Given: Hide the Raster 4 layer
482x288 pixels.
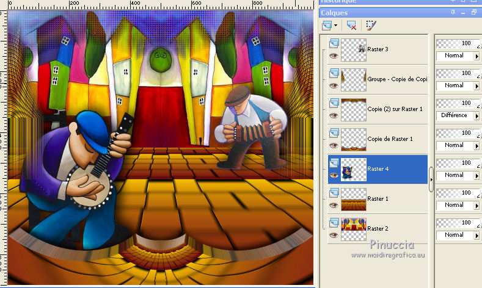Looking at the screenshot, I should (334, 176).
